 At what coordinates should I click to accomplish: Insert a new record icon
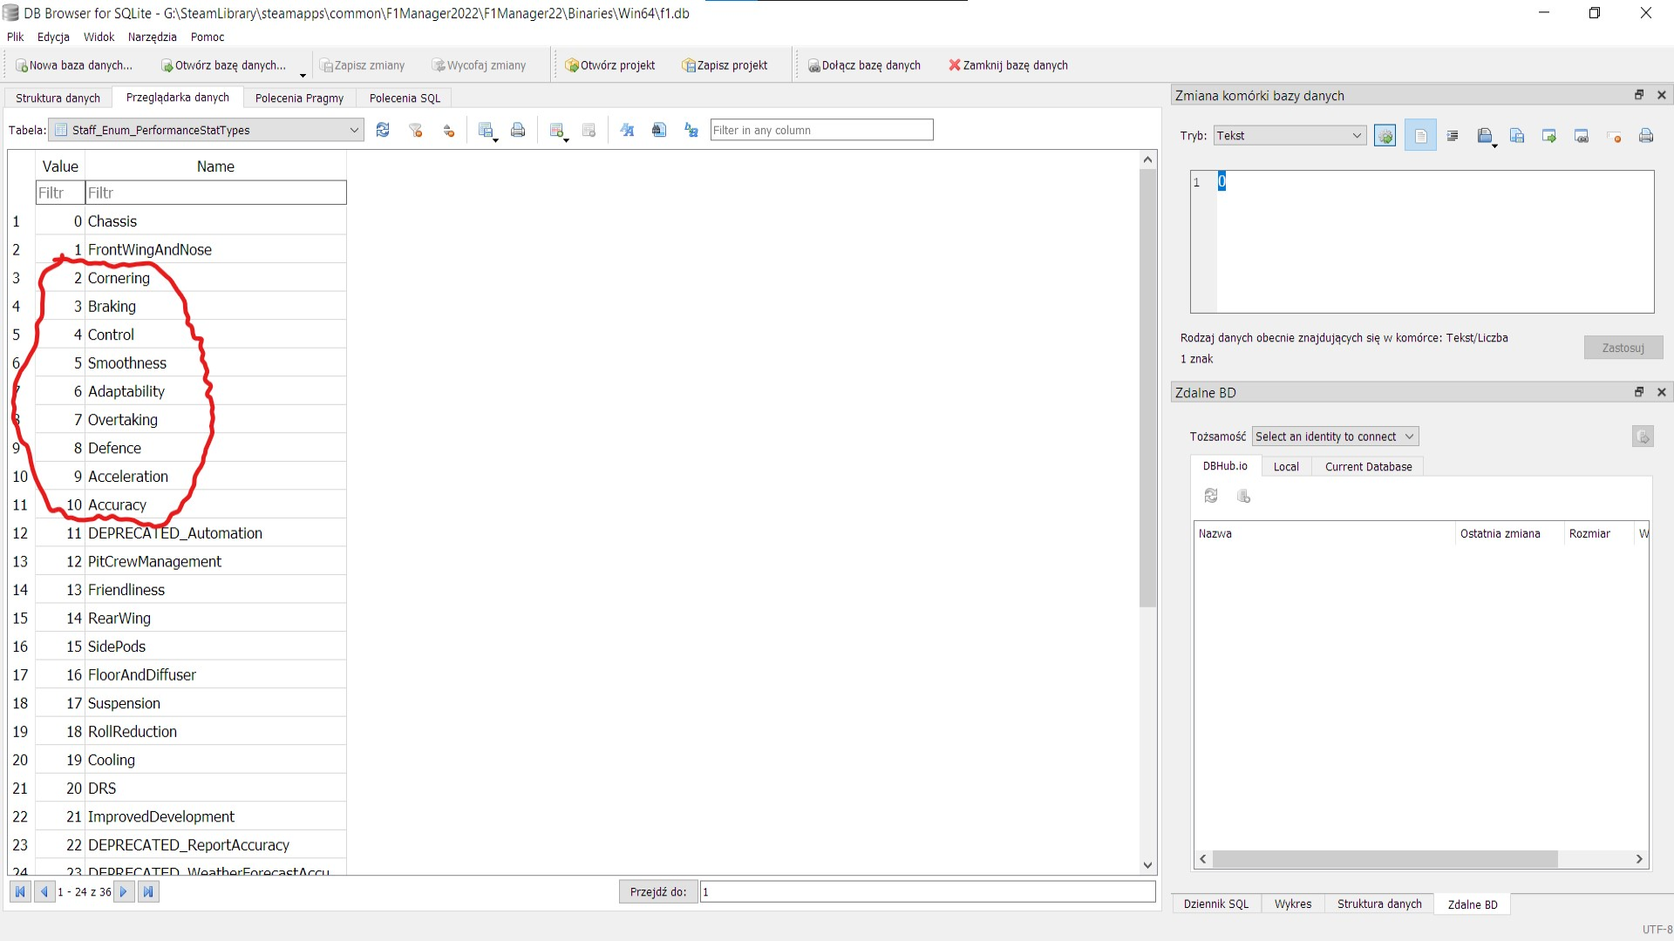556,131
